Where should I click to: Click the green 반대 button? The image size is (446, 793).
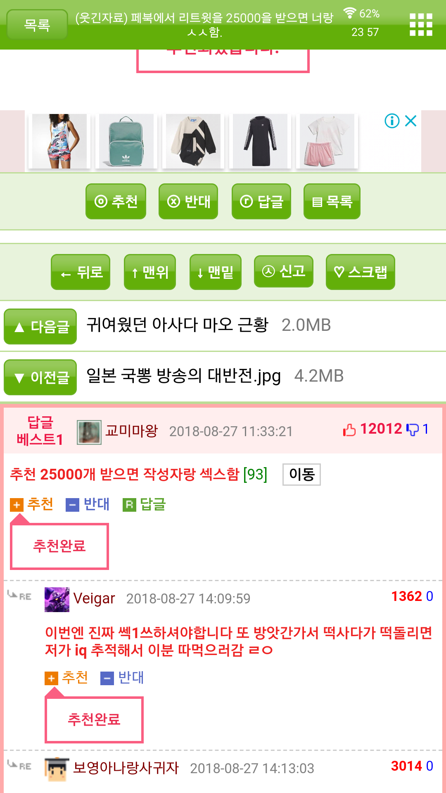(188, 201)
